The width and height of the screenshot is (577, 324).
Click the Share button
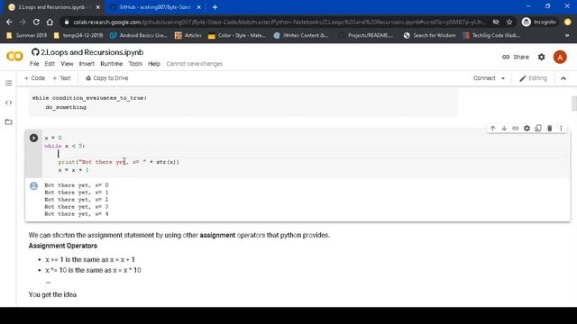pos(516,57)
